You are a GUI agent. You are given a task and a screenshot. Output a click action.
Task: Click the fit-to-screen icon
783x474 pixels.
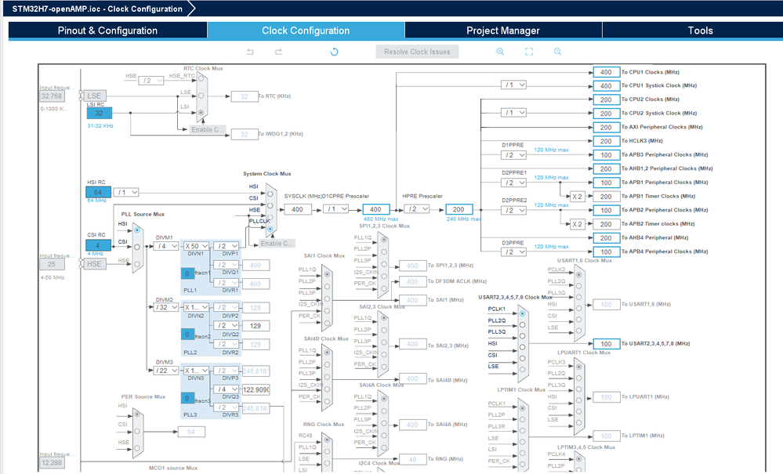pos(529,52)
